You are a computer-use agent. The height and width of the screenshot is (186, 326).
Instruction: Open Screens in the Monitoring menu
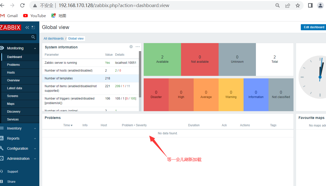pyautogui.click(x=20, y=96)
